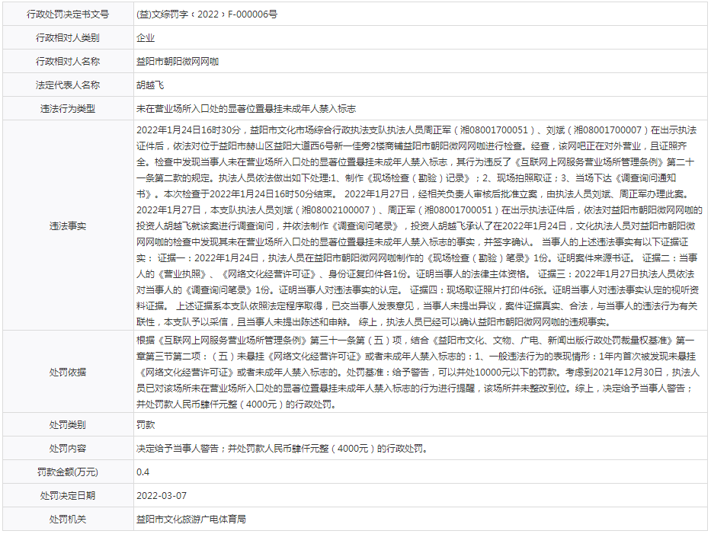Click the 处罚类别 label cell
The height and width of the screenshot is (534, 711).
pos(68,425)
